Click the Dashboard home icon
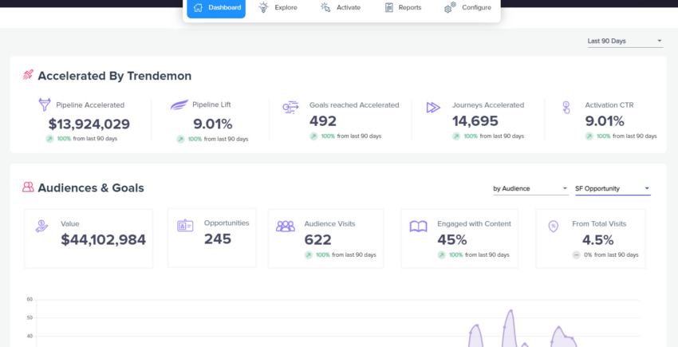678x347 pixels. coord(198,7)
